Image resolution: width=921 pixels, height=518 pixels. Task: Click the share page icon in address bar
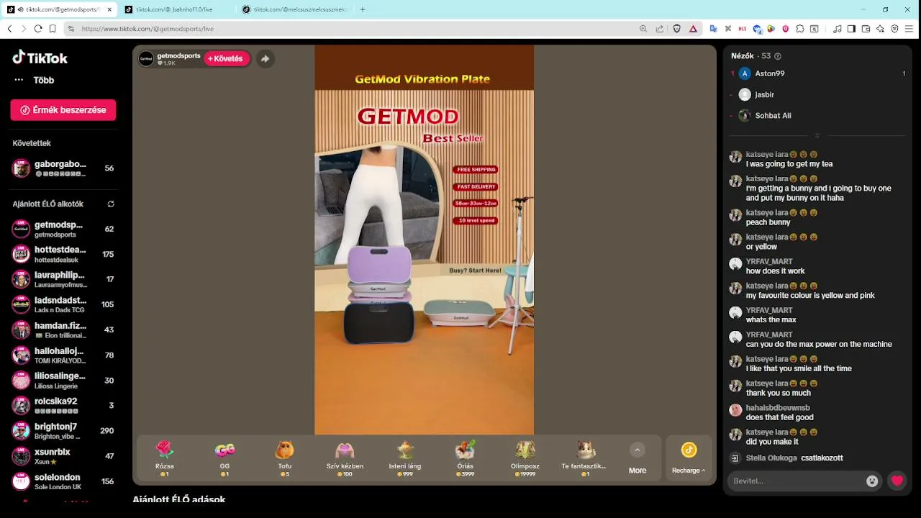click(660, 29)
